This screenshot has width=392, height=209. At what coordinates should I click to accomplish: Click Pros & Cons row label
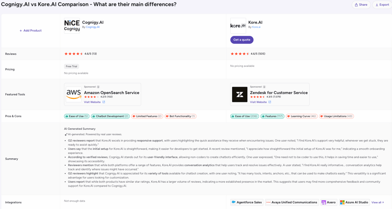[x=13, y=116]
